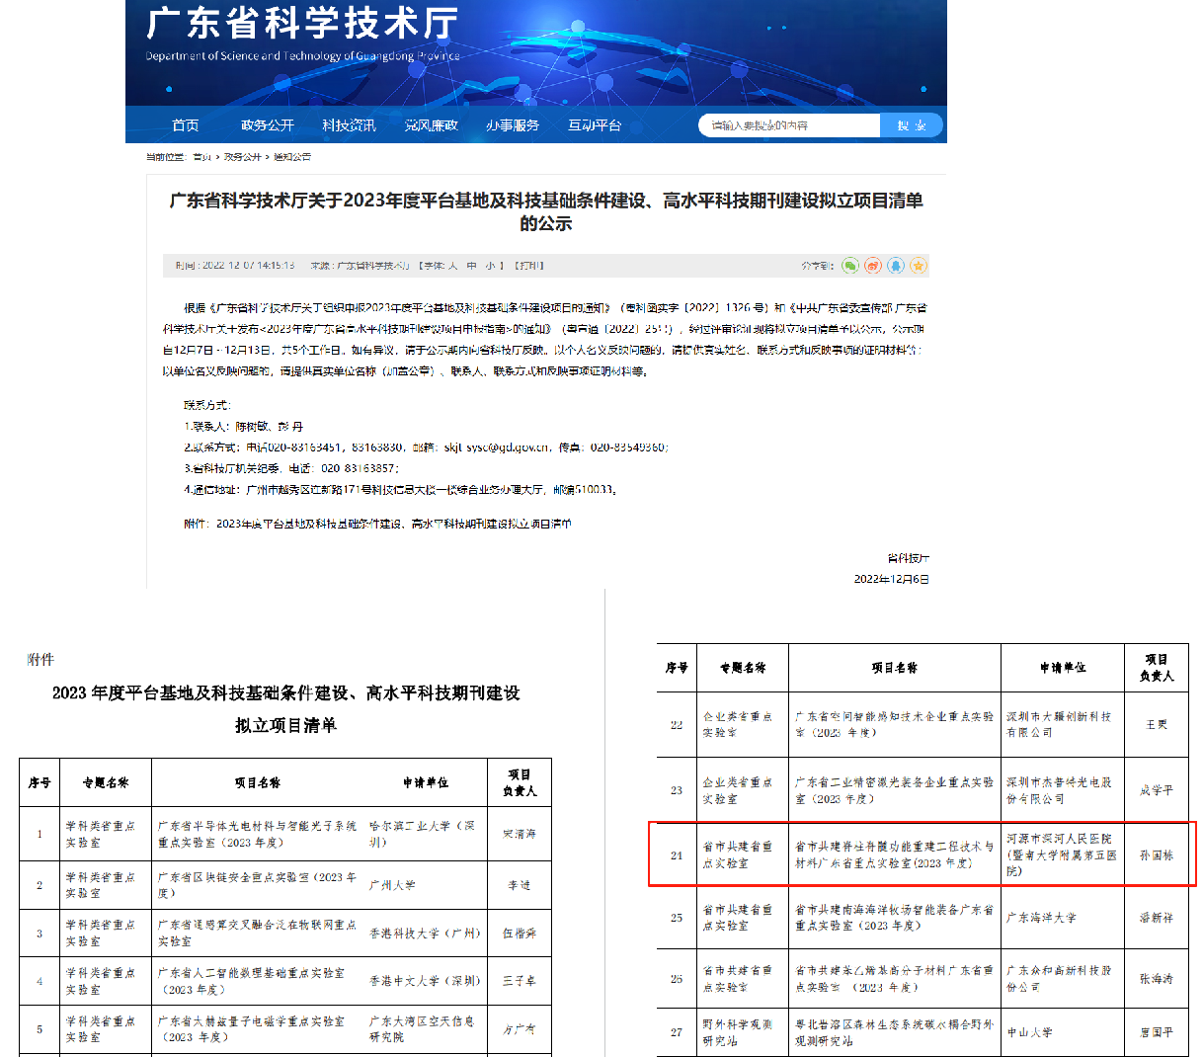Click the cell 广东省区块链安全重点实验室
The height and width of the screenshot is (1057, 1203).
[x=257, y=884]
